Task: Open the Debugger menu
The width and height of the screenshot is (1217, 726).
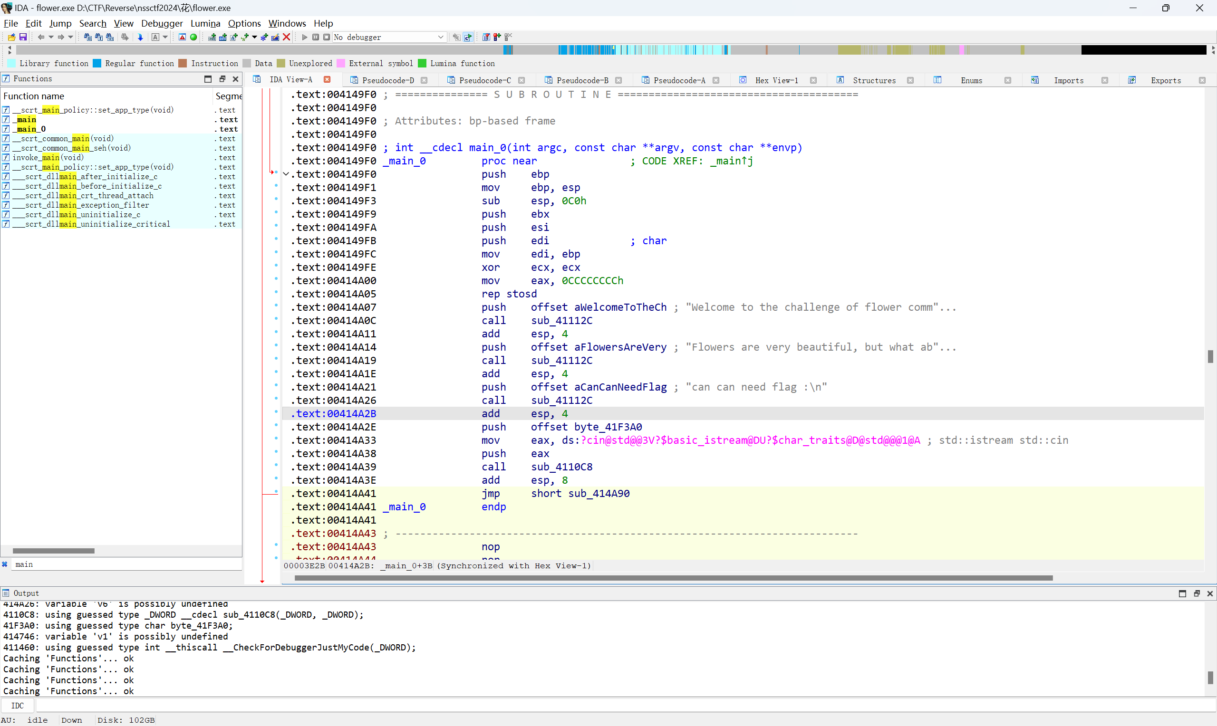Action: coord(162,23)
